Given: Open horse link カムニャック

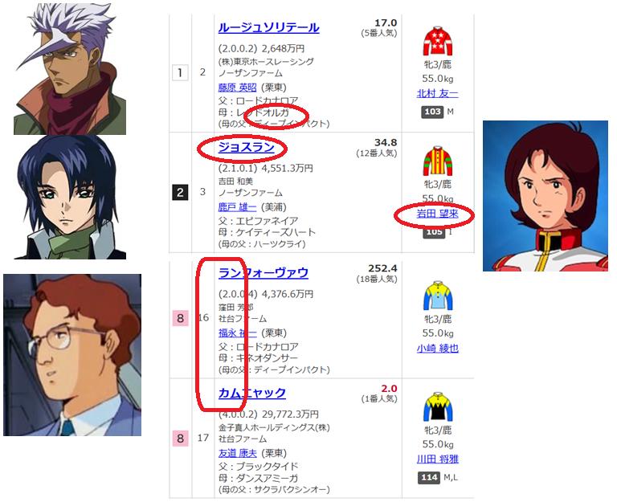Looking at the screenshot, I should (x=251, y=393).
